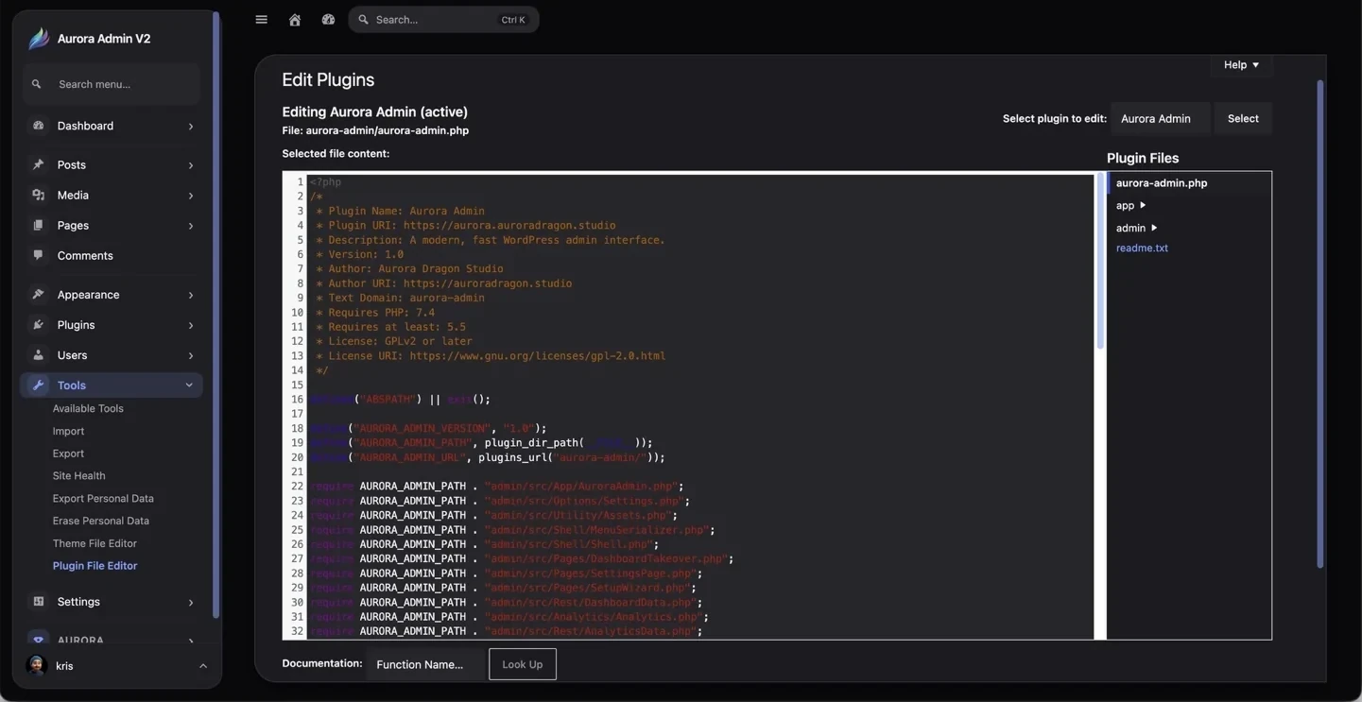Screen dimensions: 1362x702
Task: Expand the Media submenu chevron
Action: pos(190,195)
